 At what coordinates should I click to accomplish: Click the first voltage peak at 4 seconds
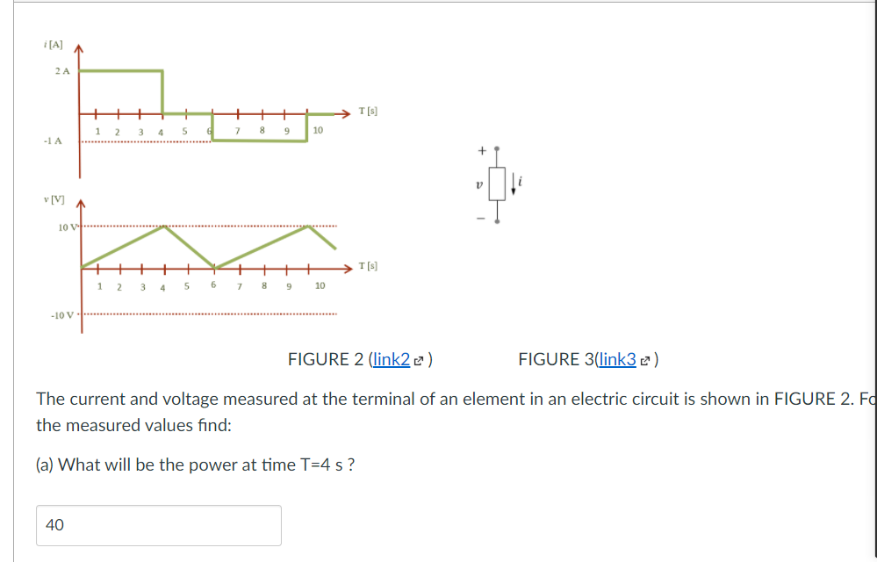(164, 226)
